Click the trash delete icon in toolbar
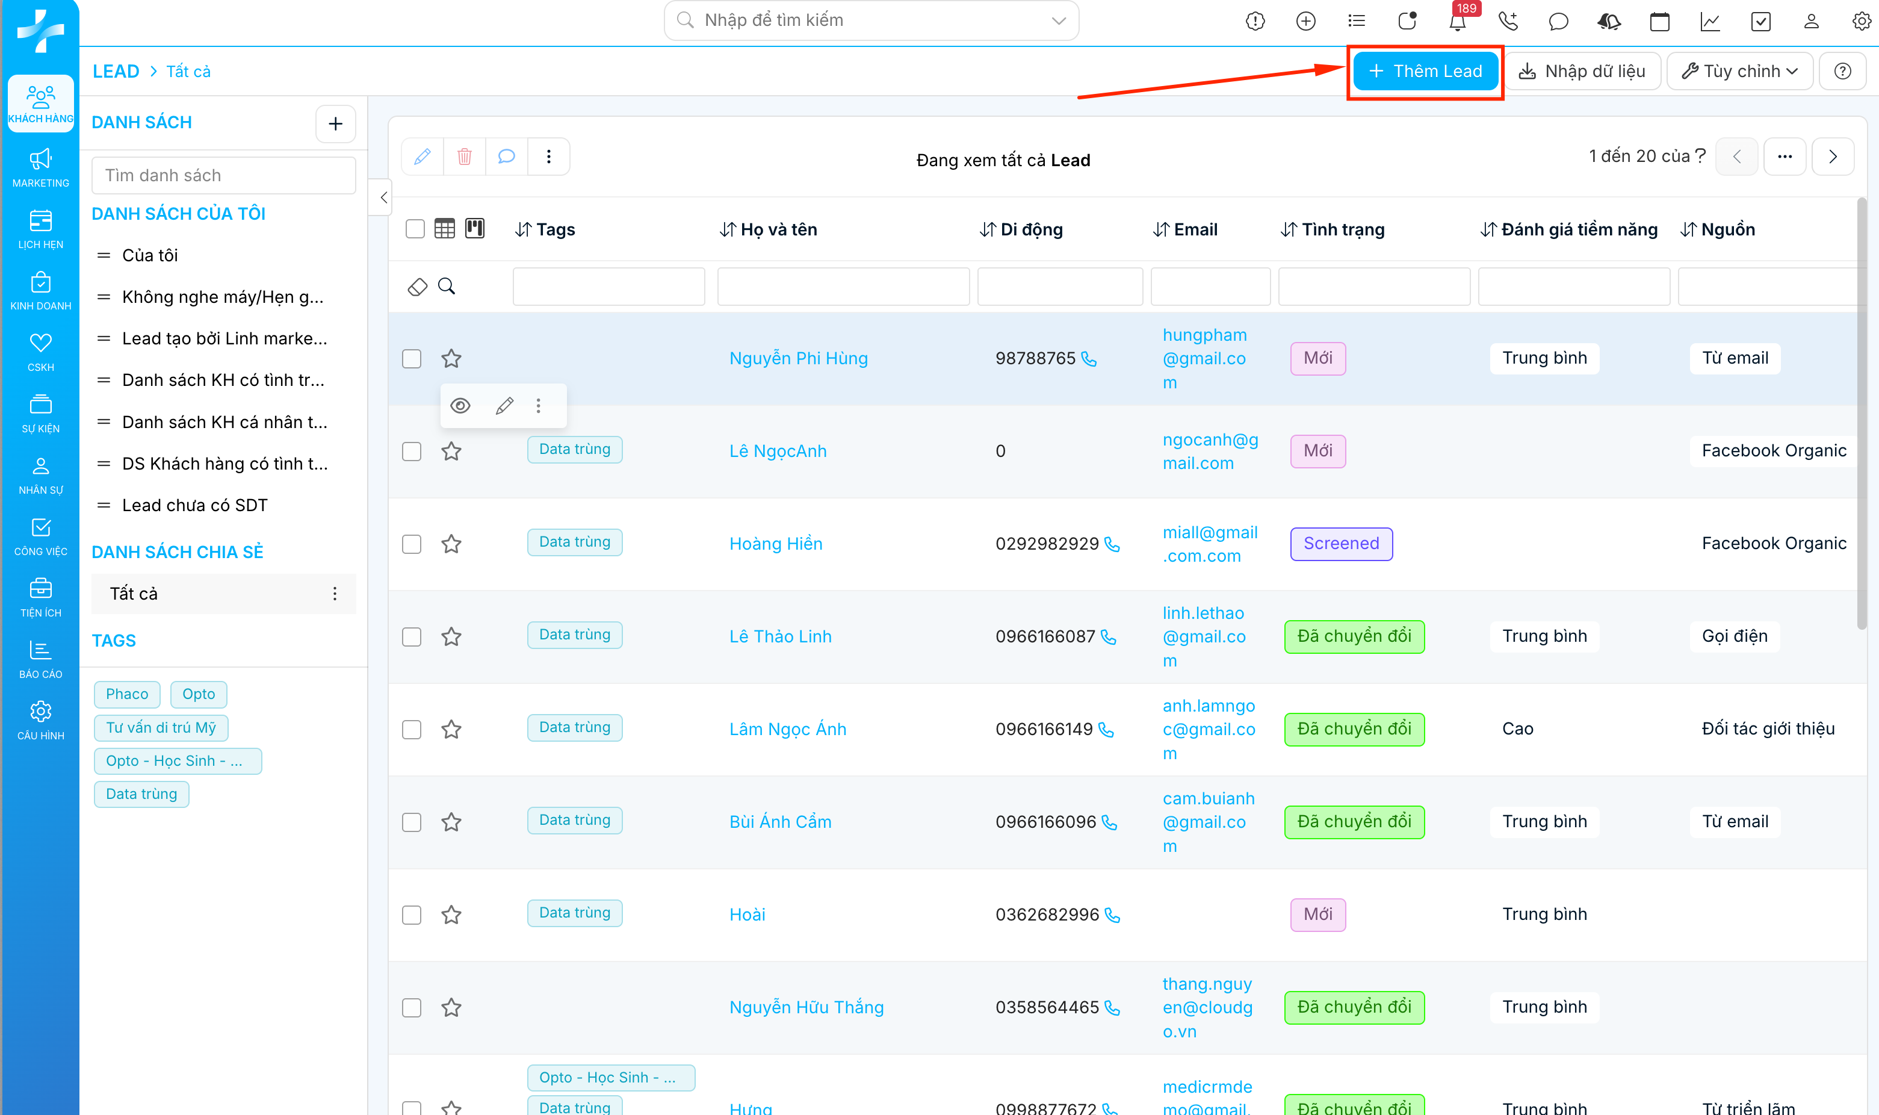Viewport: 1879px width, 1115px height. tap(464, 157)
